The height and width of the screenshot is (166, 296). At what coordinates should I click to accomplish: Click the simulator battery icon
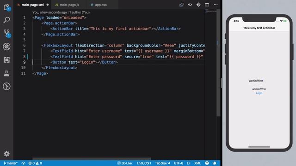(x=285, y=21)
